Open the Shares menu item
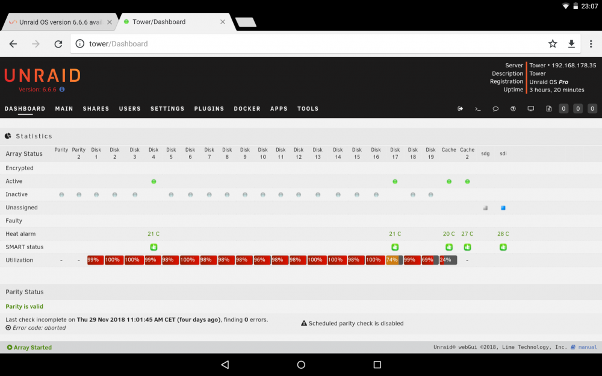Screen dimensions: 602x376 point(96,108)
